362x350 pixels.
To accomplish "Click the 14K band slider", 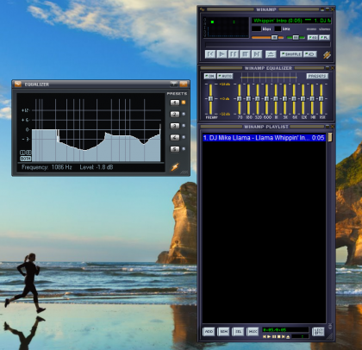I will point(312,99).
